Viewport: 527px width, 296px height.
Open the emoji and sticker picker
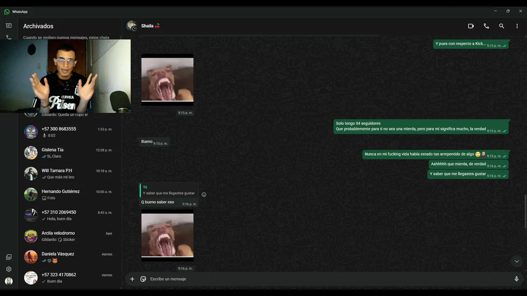(x=143, y=279)
